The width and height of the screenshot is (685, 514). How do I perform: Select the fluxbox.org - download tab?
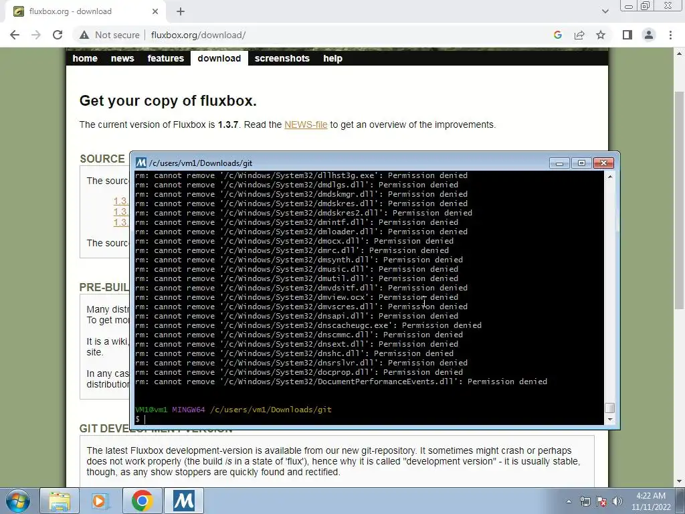[85, 11]
